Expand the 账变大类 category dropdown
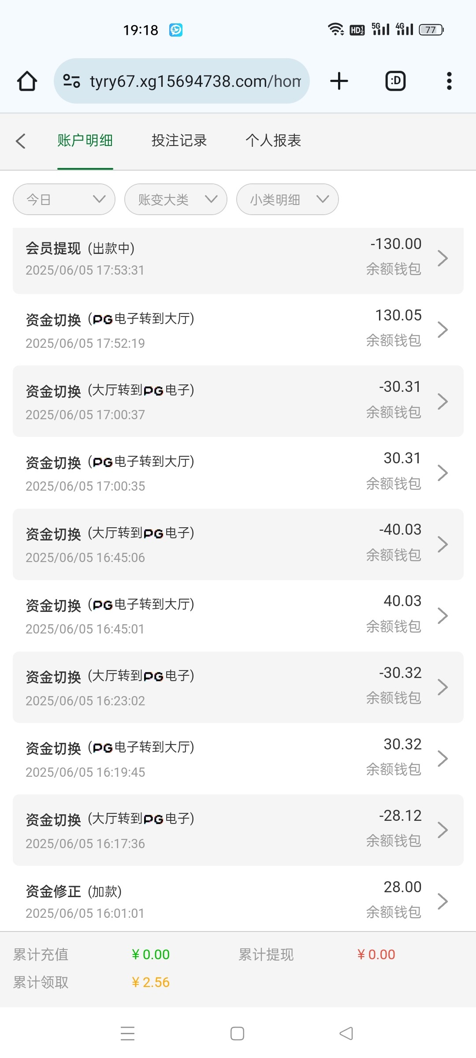Viewport: 476px width, 1058px height. pos(176,199)
